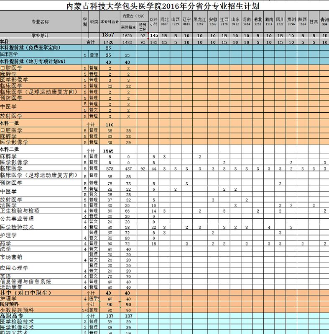This screenshot has width=329, height=334.
Task: Select the 内蒙古（759）header cell
Action: pyautogui.click(x=134, y=16)
